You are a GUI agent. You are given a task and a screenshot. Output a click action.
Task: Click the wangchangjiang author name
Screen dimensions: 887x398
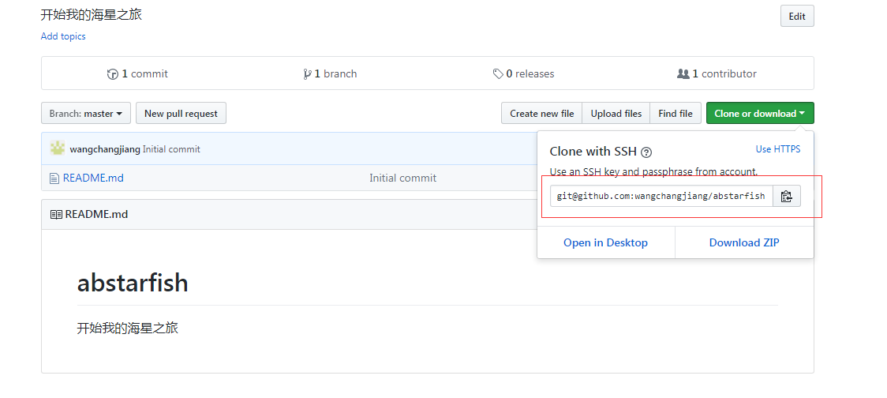click(x=105, y=149)
